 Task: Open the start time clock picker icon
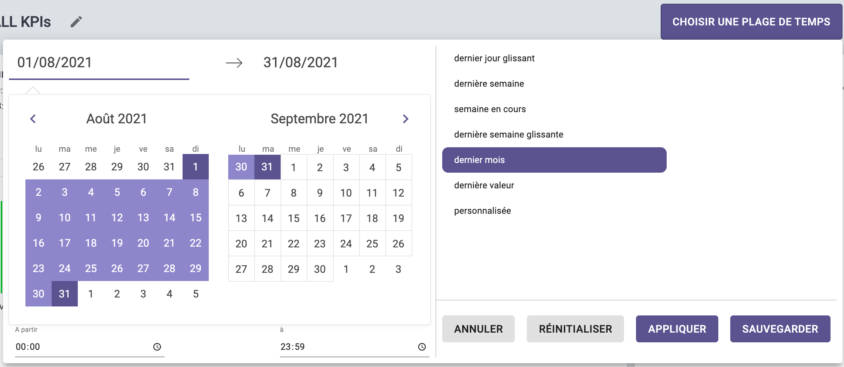157,347
